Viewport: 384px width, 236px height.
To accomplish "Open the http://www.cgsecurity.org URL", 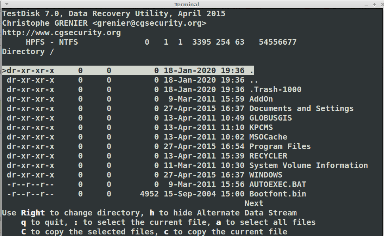I will [61, 33].
